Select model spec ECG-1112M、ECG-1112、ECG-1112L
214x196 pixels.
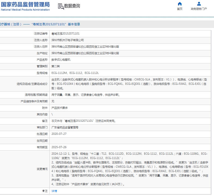click(x=75, y=73)
